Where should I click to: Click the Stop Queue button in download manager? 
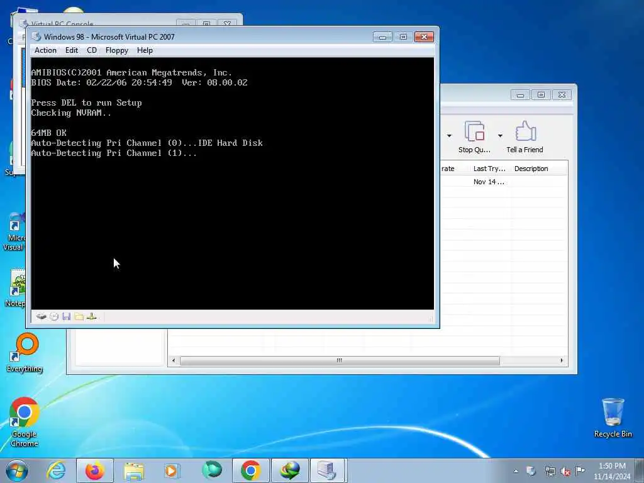click(x=474, y=137)
